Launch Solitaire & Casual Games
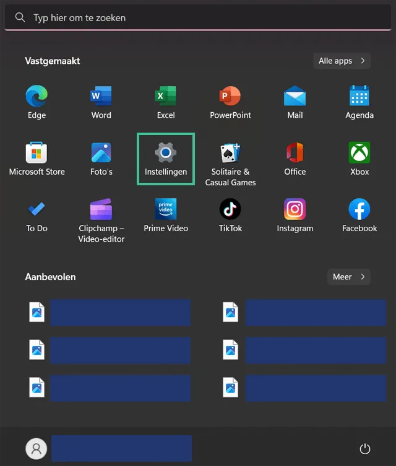Screen dimensions: 396x466 (x=230, y=164)
